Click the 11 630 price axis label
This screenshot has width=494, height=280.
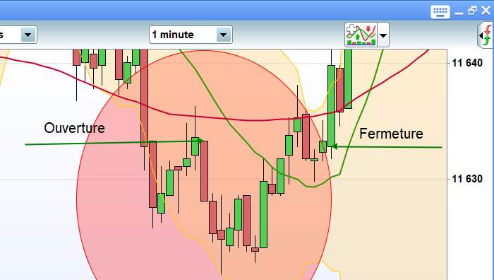(x=467, y=179)
